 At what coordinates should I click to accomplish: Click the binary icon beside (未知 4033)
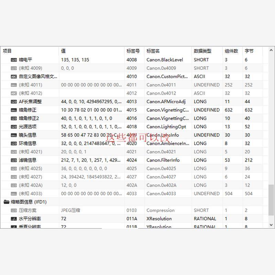click(14, 194)
